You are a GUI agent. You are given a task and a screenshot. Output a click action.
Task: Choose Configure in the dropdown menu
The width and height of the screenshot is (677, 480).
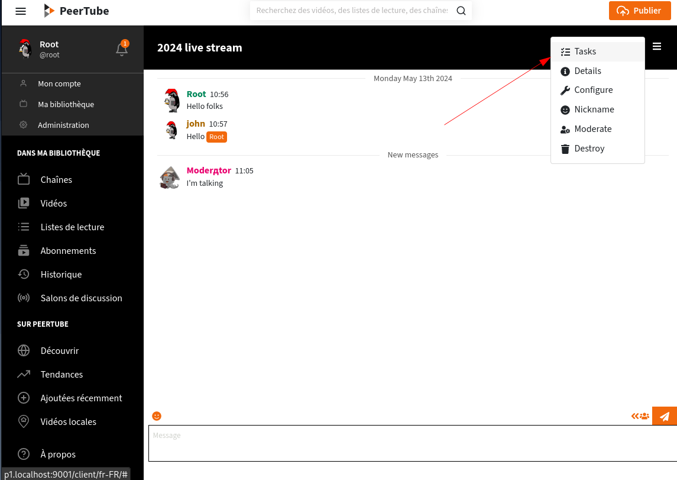598,91
